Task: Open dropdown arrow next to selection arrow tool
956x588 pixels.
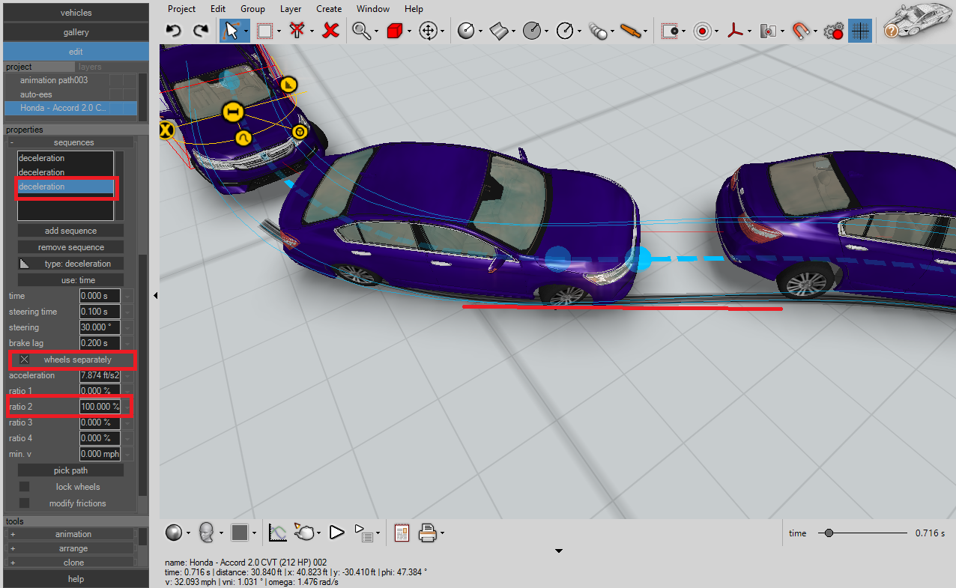Action: [245, 31]
